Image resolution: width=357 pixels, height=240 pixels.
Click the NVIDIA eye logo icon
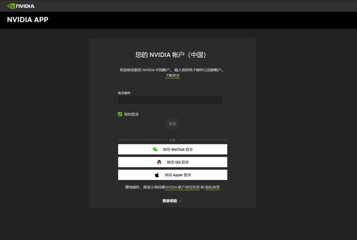click(11, 6)
